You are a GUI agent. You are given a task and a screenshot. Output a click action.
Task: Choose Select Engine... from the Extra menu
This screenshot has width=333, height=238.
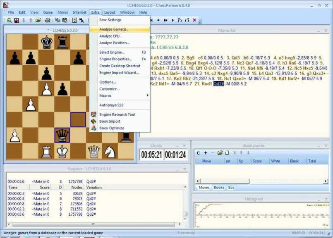112,52
